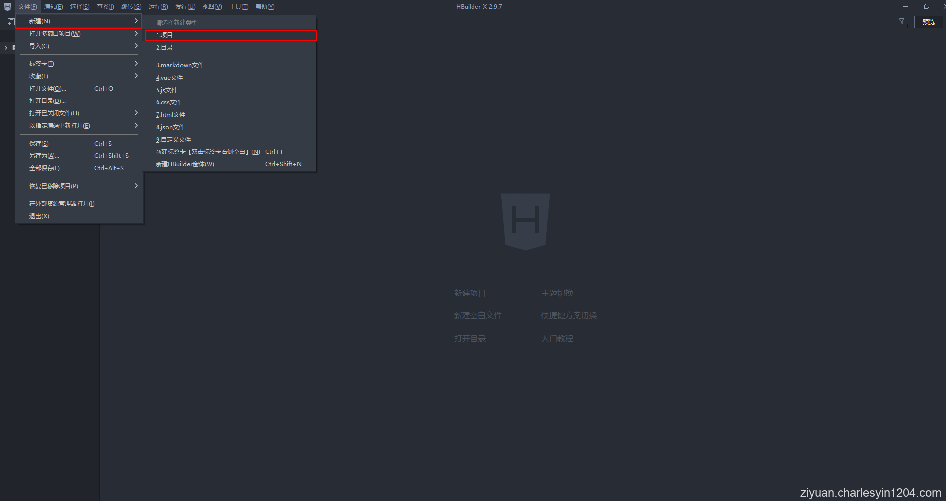Screen dimensions: 946x501
Task: Click 快捷键方案切换 on the welcome page
Action: (x=569, y=315)
